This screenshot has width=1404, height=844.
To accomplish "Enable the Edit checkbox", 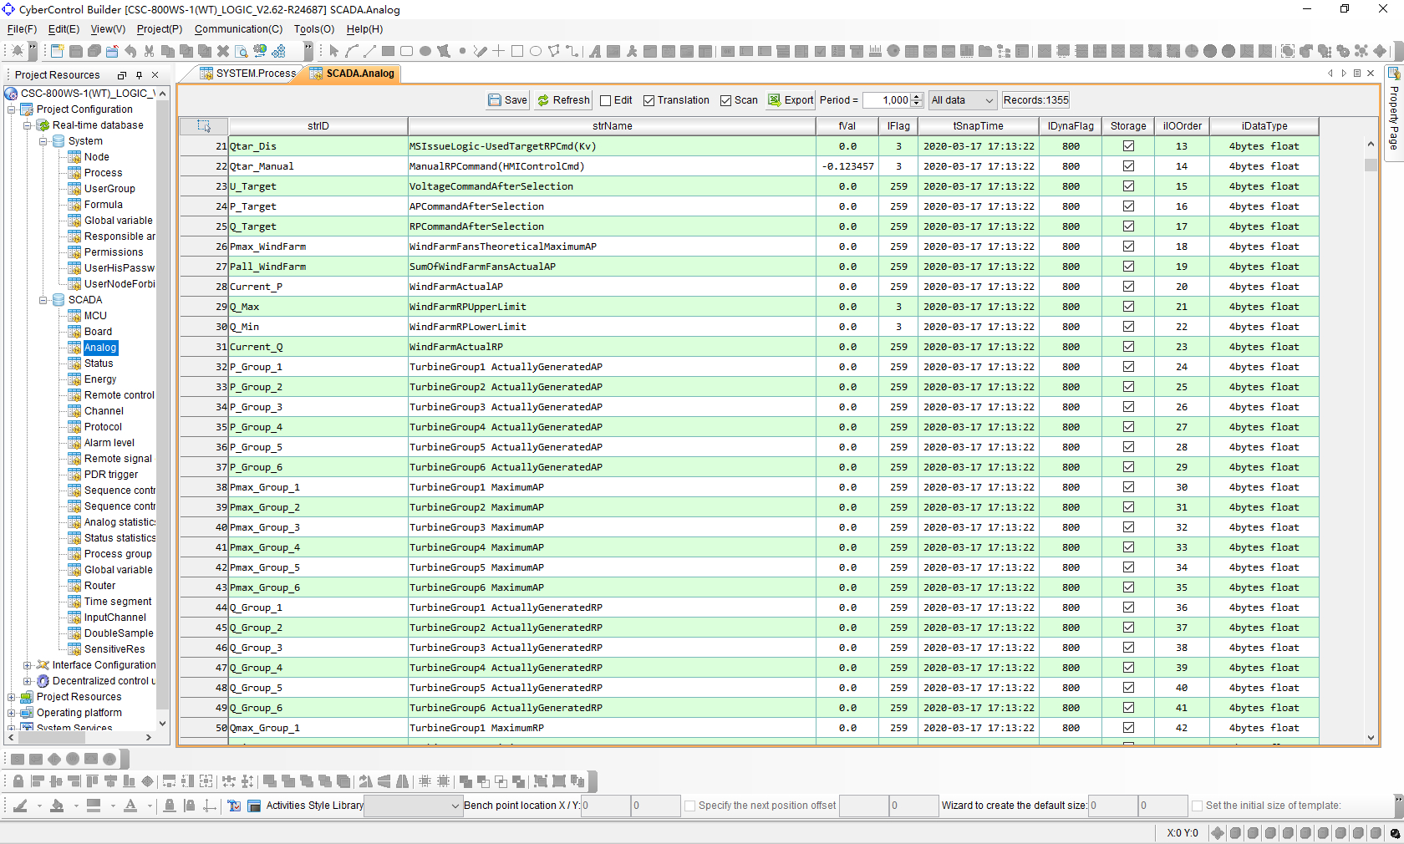I will (606, 101).
